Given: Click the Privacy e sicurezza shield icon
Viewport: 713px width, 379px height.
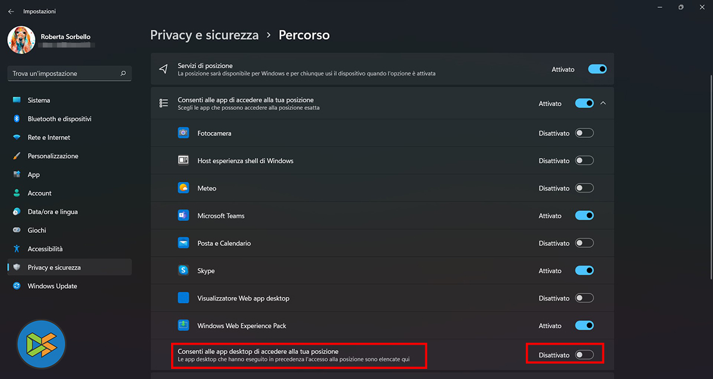Looking at the screenshot, I should click(x=17, y=267).
